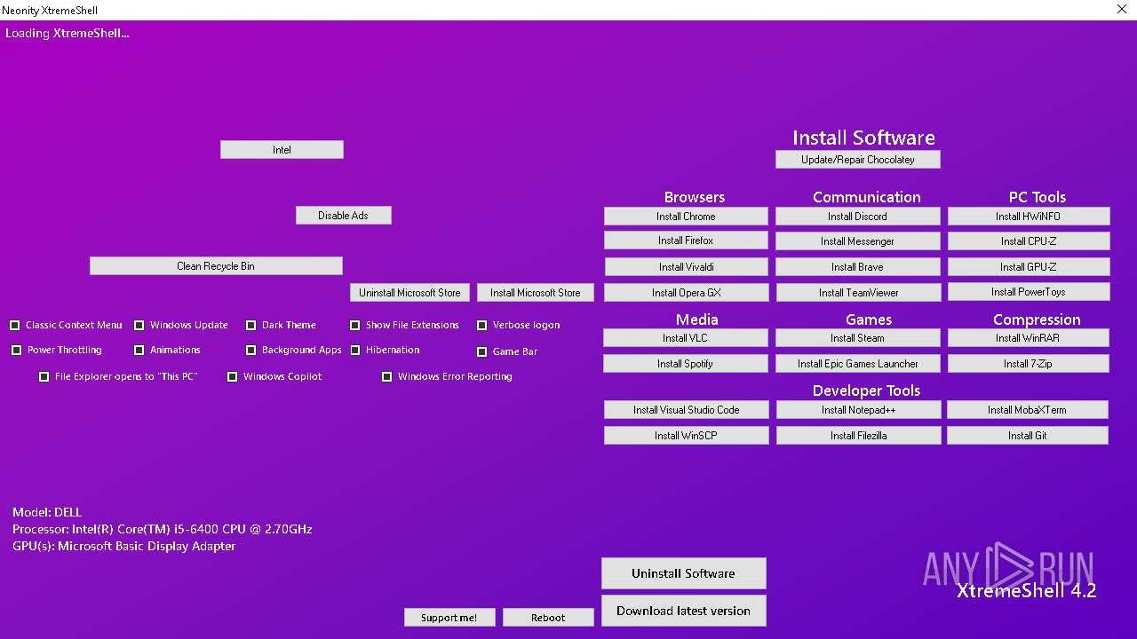
Task: Click Install HWiNFO button
Action: 1028,217
